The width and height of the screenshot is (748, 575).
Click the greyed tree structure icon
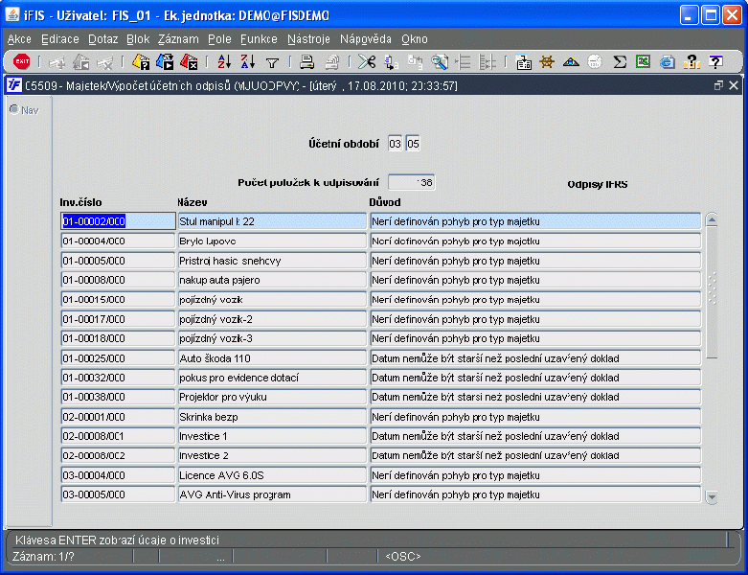(487, 62)
